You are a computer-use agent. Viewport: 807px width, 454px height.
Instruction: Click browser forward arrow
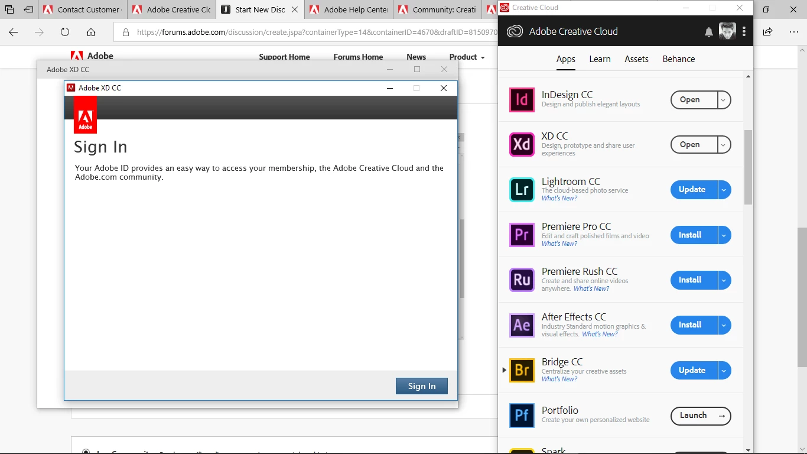[x=39, y=32]
